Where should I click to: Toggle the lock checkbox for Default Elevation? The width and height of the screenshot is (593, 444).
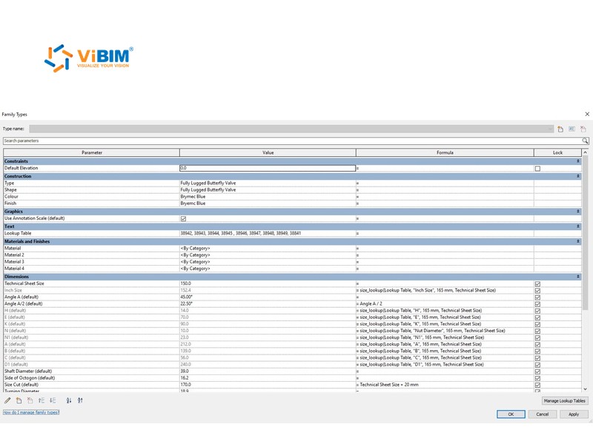click(x=538, y=169)
